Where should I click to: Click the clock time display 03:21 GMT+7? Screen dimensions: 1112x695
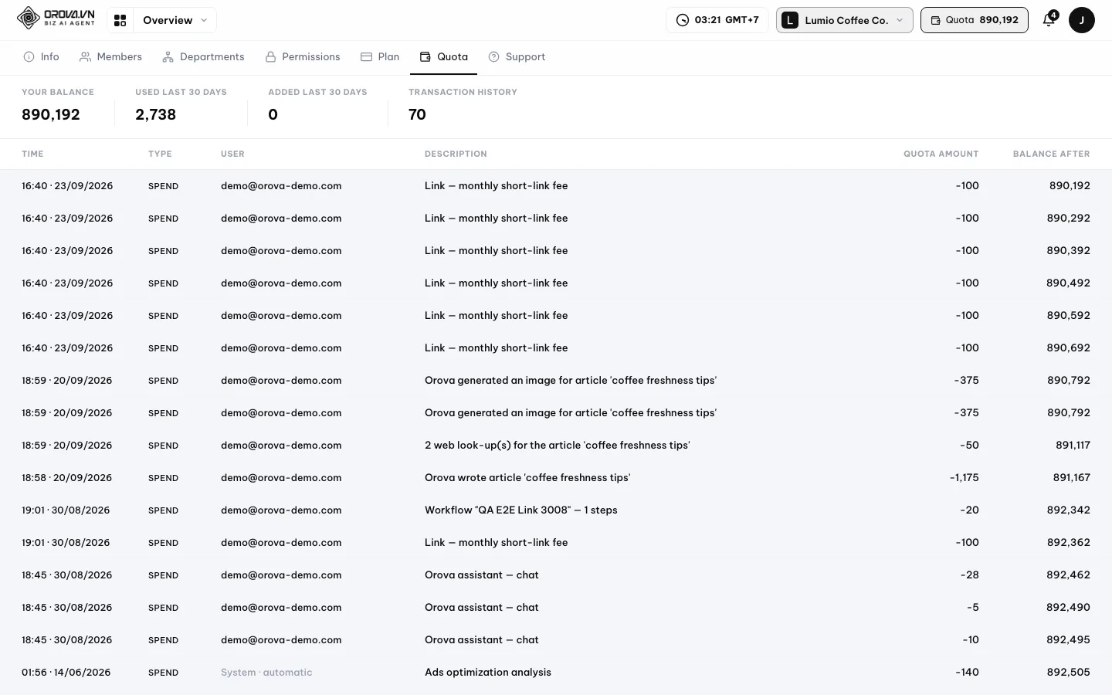tap(717, 20)
